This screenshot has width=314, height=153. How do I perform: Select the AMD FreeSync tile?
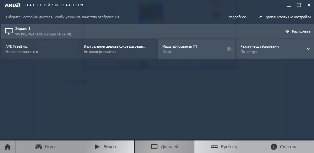point(40,49)
